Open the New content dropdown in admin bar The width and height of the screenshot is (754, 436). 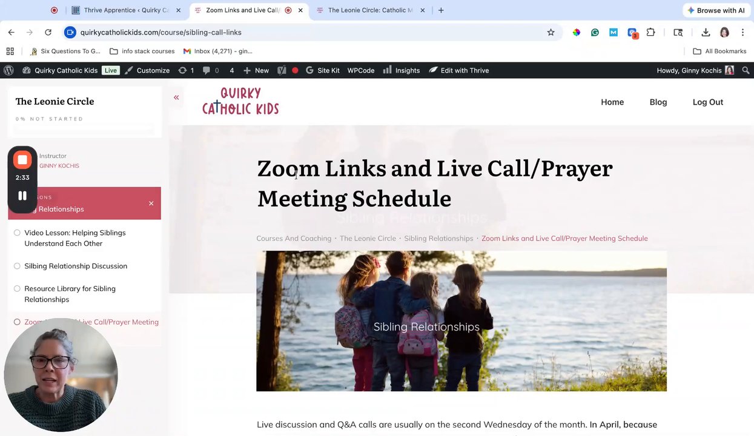tap(256, 70)
